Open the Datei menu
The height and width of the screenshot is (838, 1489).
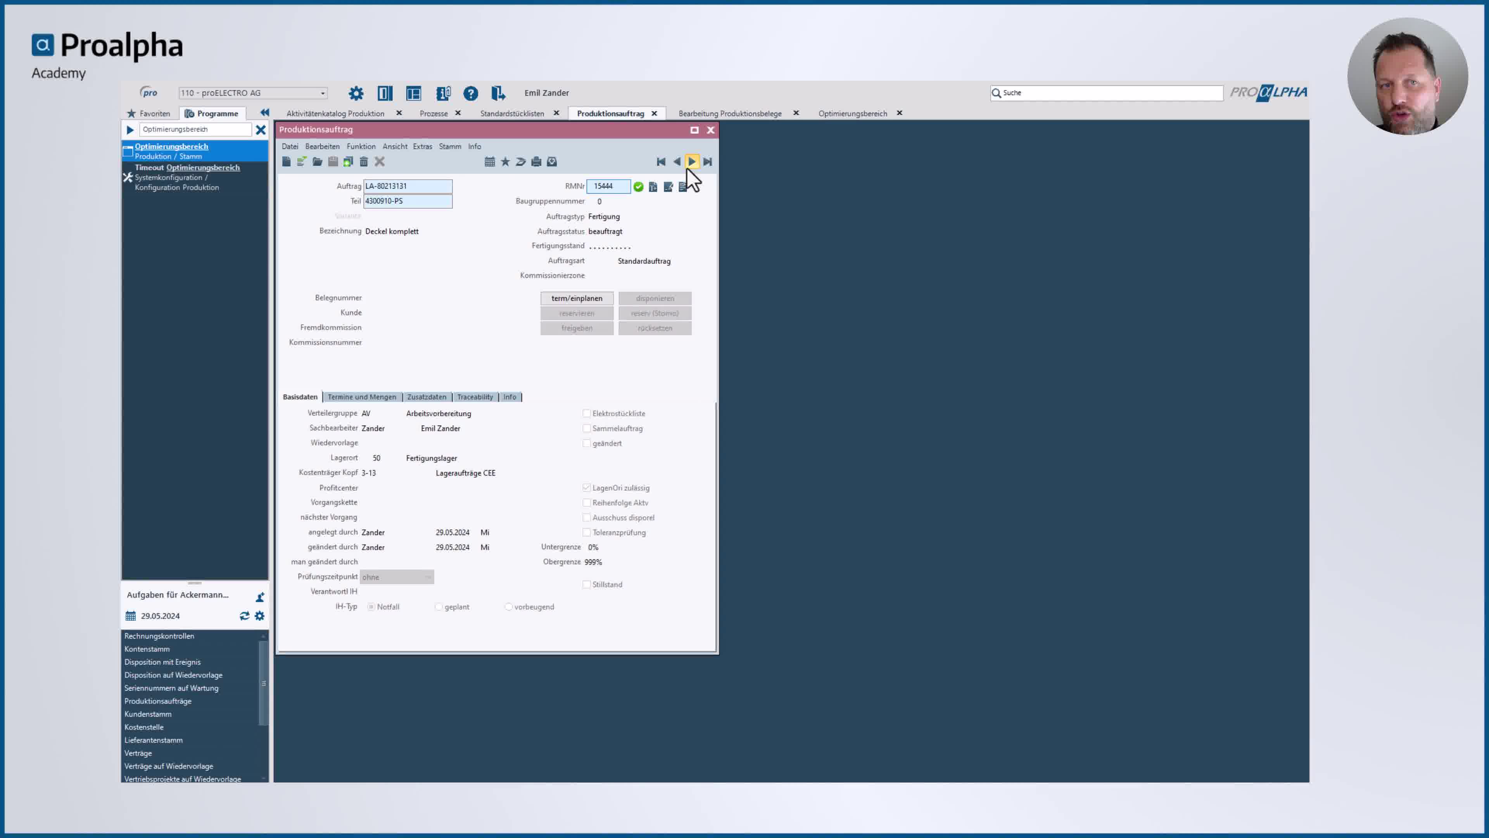(290, 146)
